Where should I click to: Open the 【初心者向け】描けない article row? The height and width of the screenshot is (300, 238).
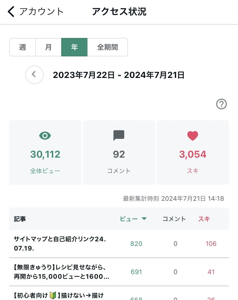pos(119,293)
